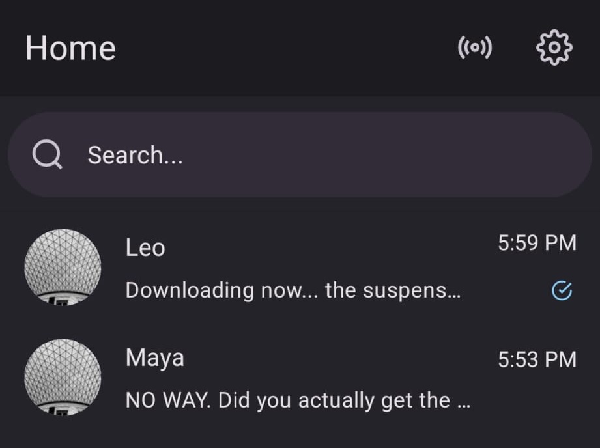
Task: Click the 5:53 PM timestamp
Action: [x=537, y=359]
